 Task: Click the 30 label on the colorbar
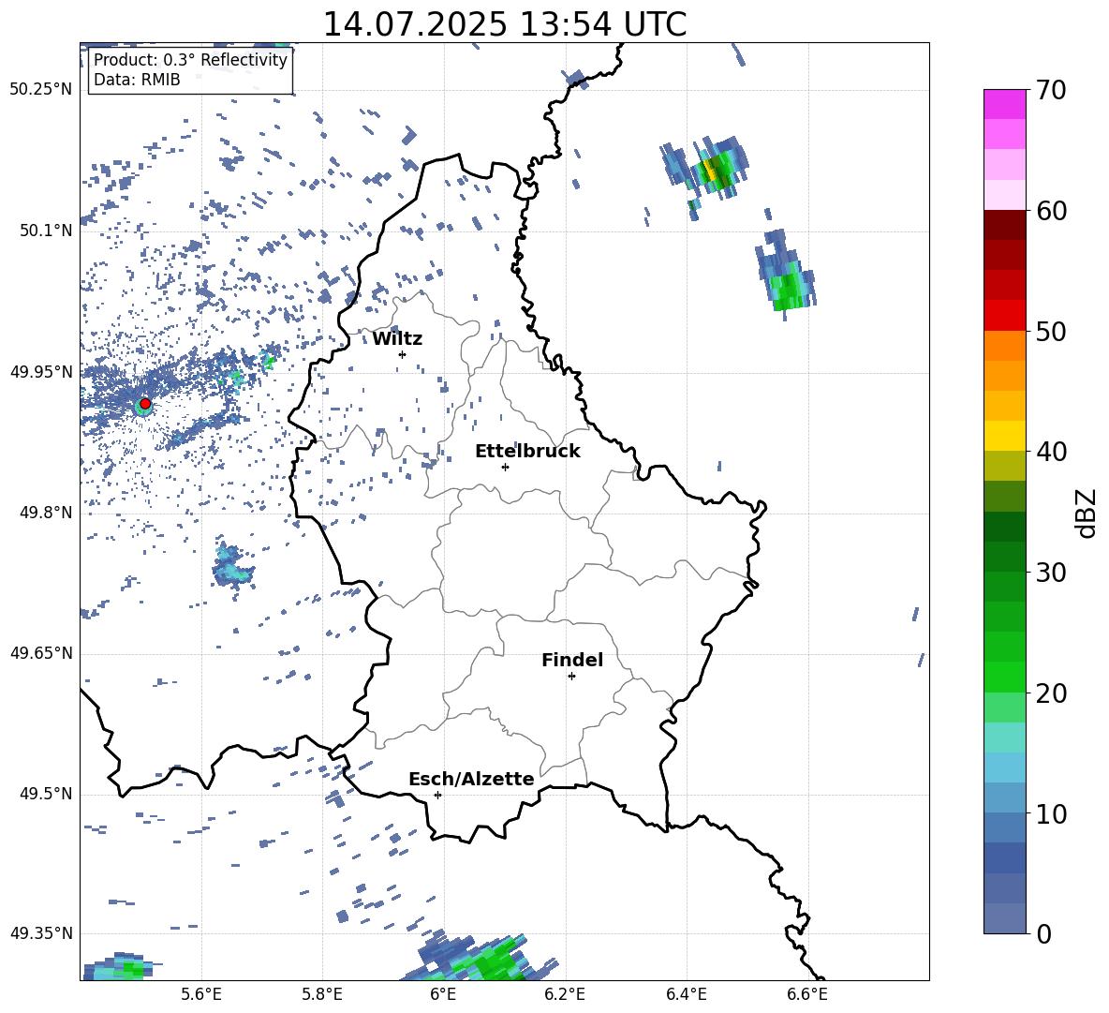tap(1051, 573)
